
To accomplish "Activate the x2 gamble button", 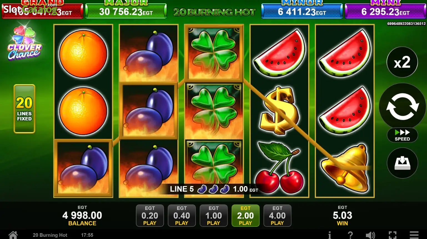I will [x=402, y=62].
